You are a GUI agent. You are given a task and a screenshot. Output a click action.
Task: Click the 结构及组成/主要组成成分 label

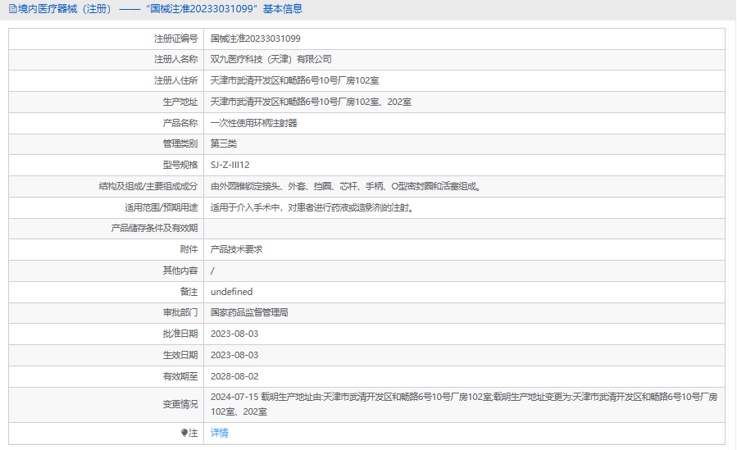point(148,187)
